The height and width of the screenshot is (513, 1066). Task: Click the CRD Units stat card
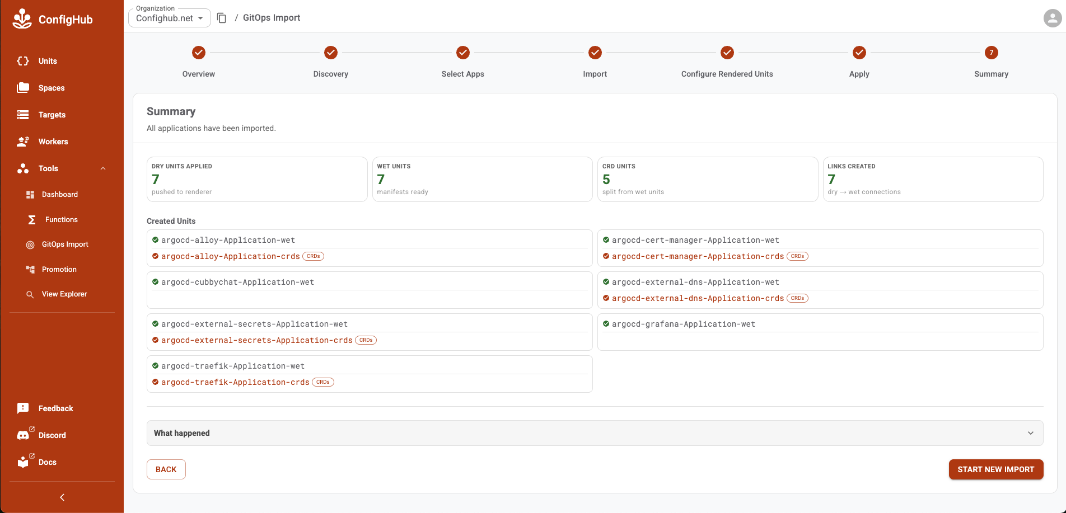pyautogui.click(x=708, y=179)
